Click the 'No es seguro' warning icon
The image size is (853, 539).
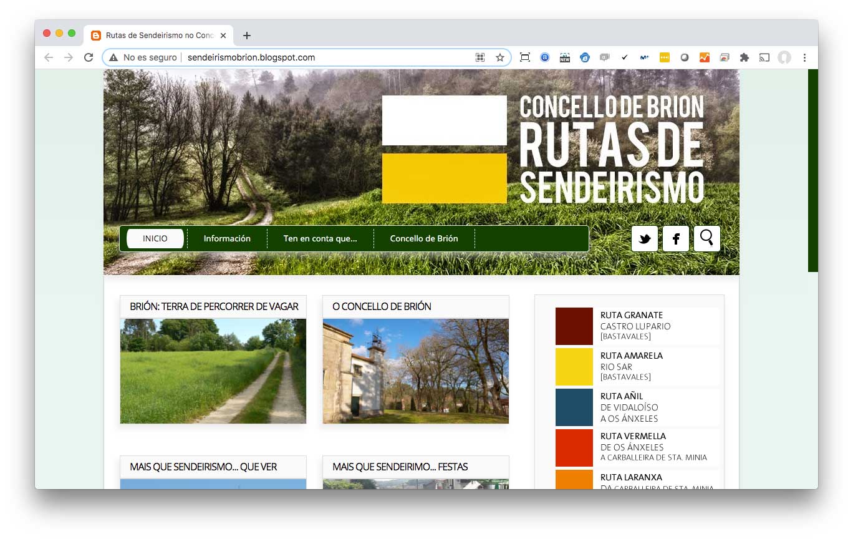113,57
